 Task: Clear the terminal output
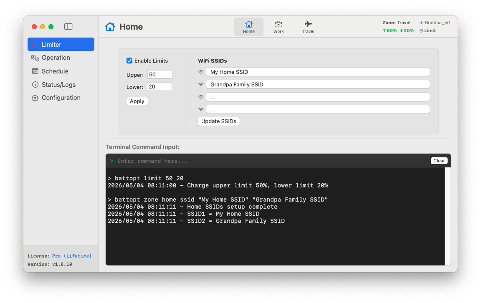coord(439,161)
